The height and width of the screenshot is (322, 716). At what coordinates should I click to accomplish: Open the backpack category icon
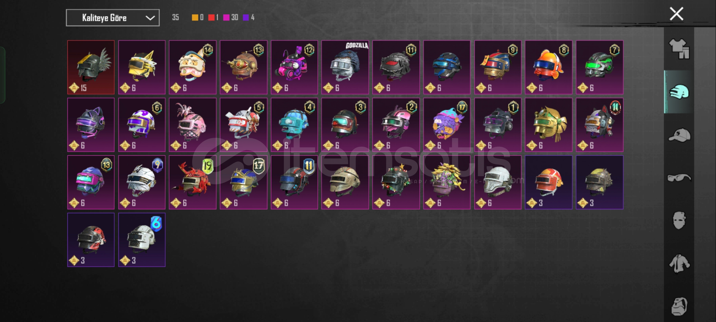(679, 306)
